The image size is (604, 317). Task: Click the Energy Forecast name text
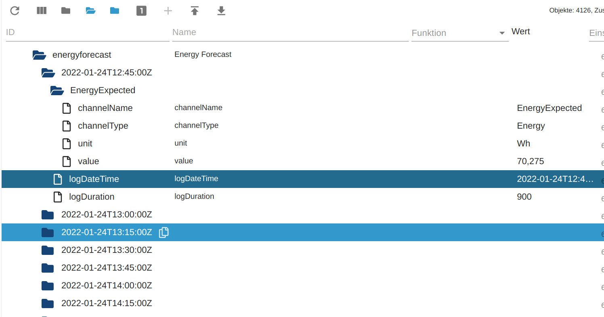point(203,54)
